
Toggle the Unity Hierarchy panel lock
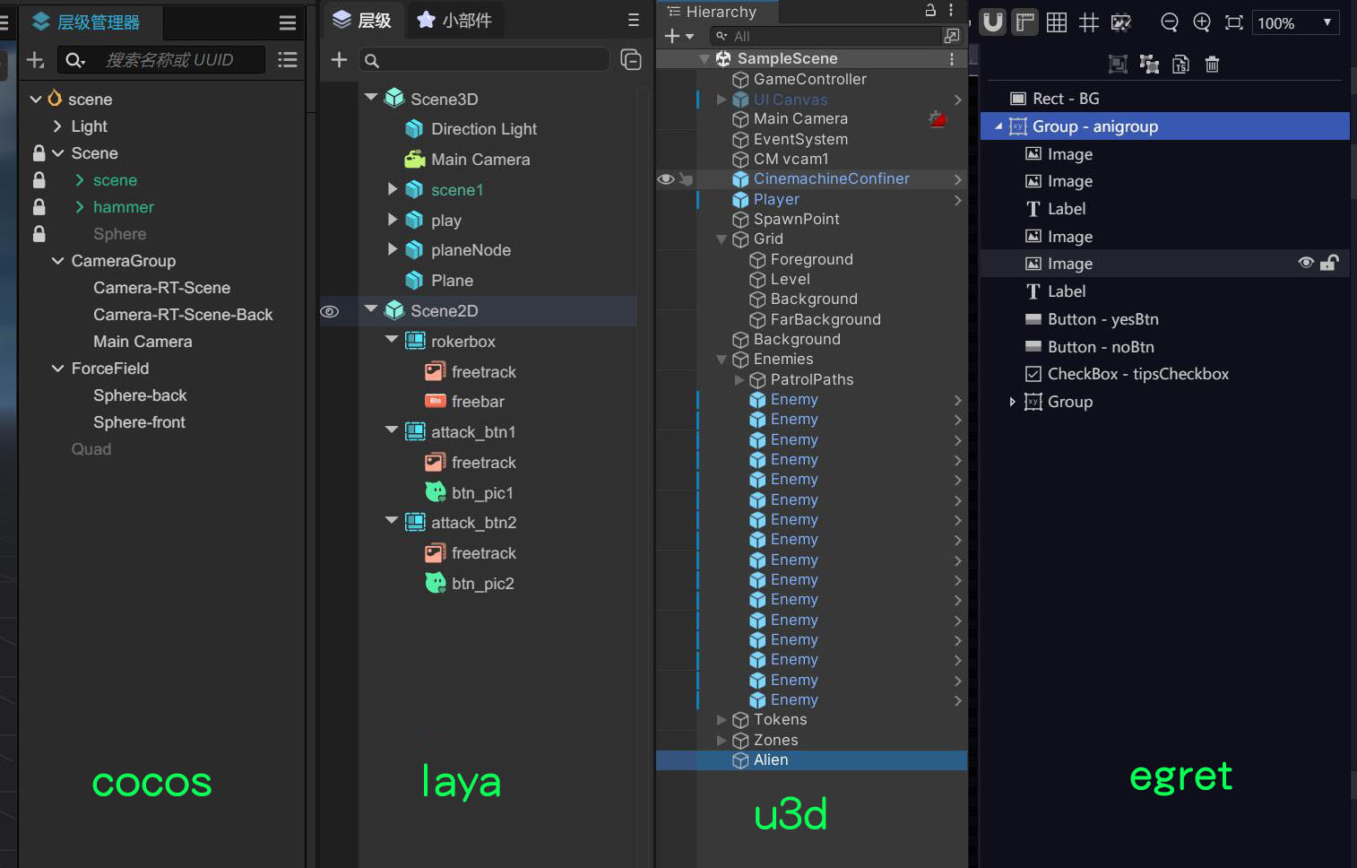[x=930, y=10]
